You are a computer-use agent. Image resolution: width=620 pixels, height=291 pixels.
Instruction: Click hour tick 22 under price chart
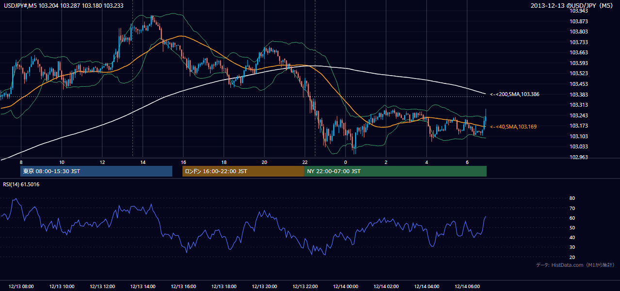coord(305,162)
